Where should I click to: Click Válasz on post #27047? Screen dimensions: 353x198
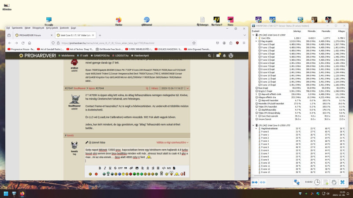155,88
